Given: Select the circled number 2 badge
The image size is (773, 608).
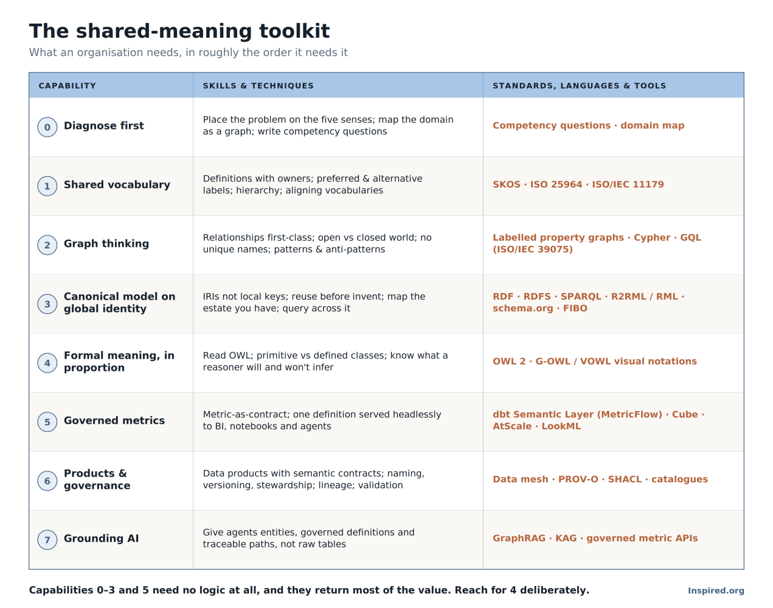Looking at the screenshot, I should pyautogui.click(x=47, y=245).
